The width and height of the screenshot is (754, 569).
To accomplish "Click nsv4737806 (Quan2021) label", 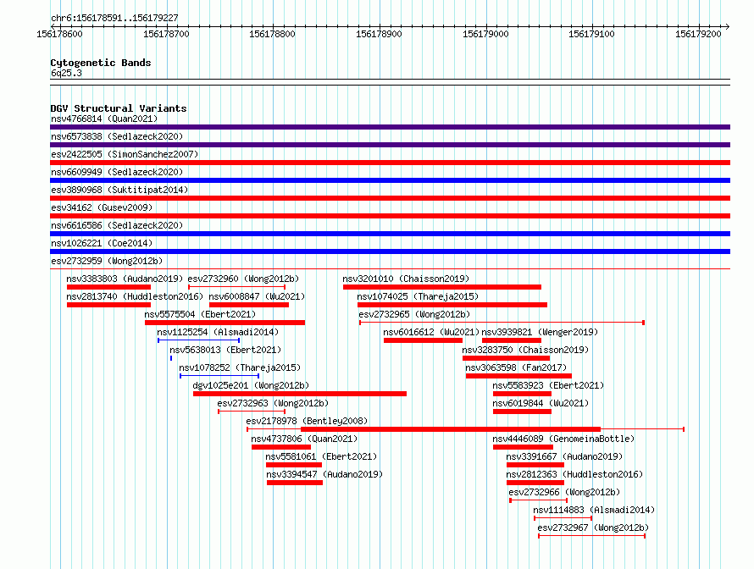I will click(x=304, y=439).
